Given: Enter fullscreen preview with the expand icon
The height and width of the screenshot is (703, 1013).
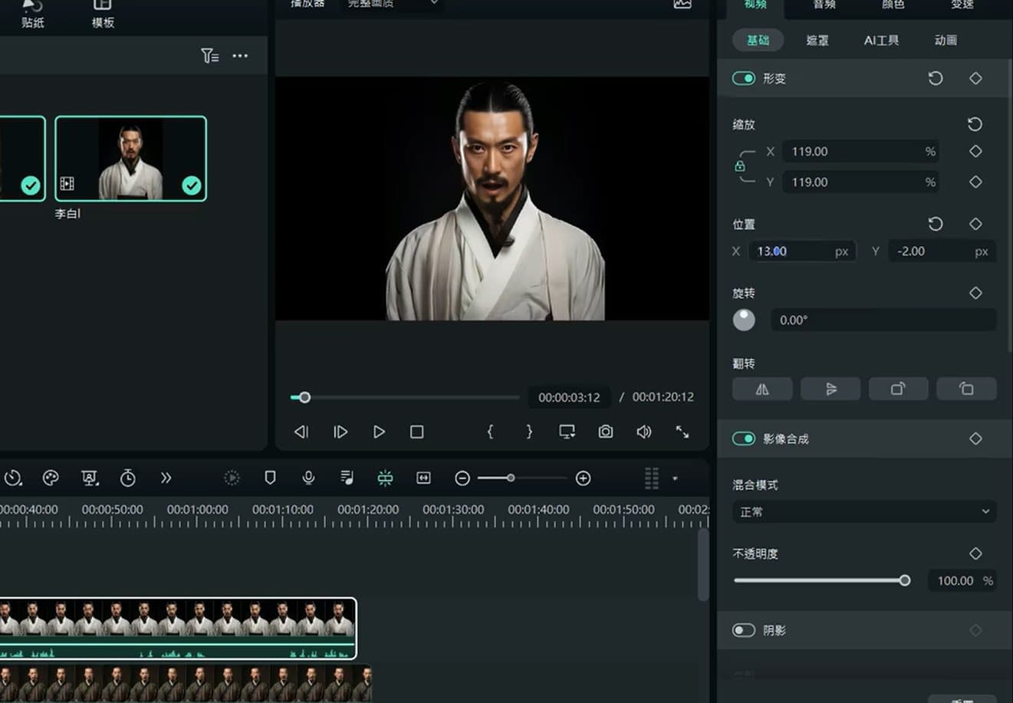Looking at the screenshot, I should [682, 432].
